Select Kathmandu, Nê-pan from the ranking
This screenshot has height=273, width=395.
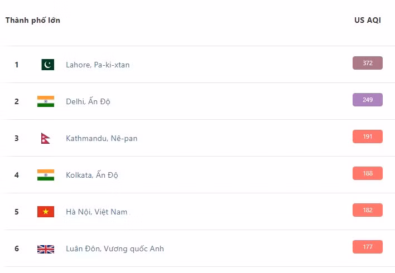coord(102,138)
